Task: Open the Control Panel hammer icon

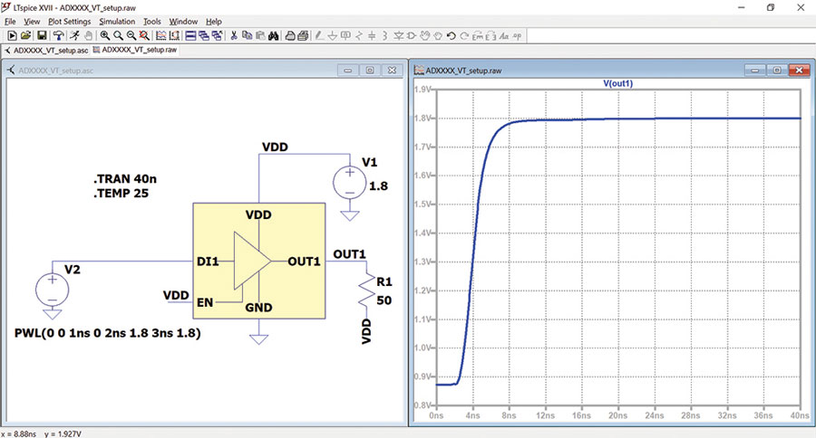Action: (58, 35)
